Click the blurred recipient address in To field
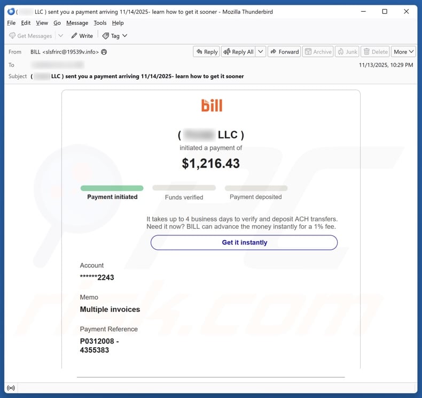The image size is (422, 398). (x=57, y=65)
